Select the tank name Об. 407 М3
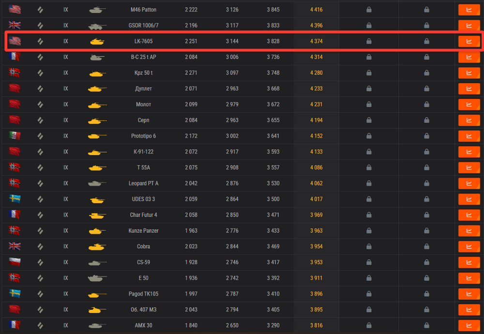 [x=144, y=309]
